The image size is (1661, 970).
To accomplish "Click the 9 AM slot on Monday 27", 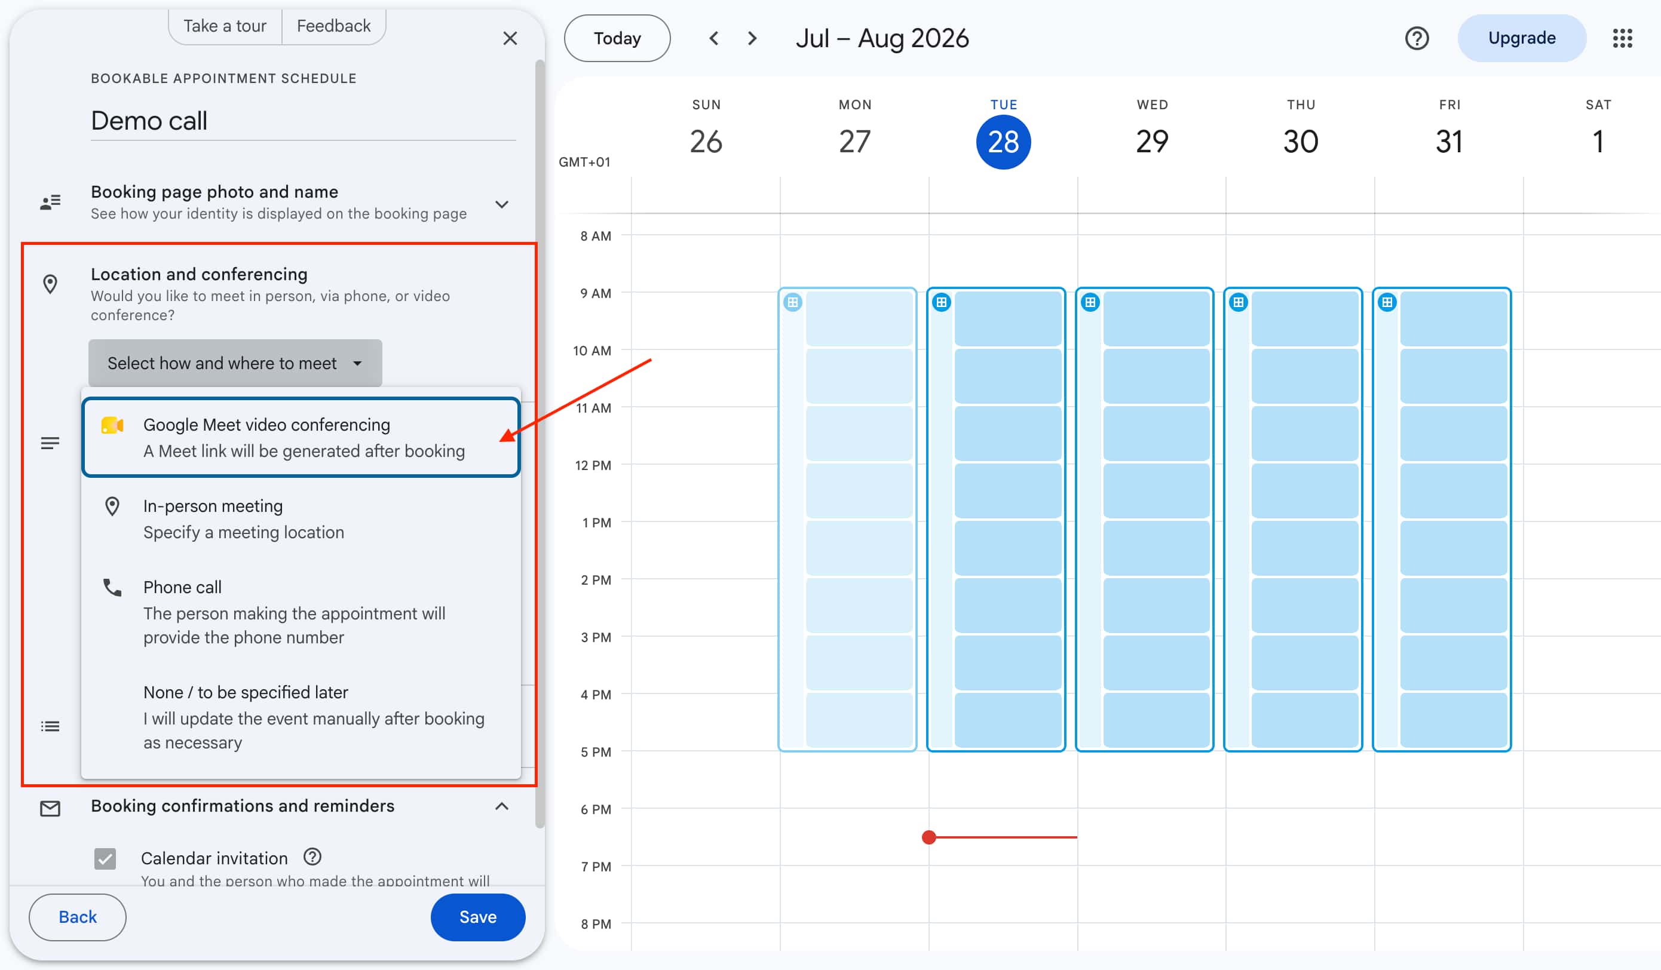I will tap(860, 319).
